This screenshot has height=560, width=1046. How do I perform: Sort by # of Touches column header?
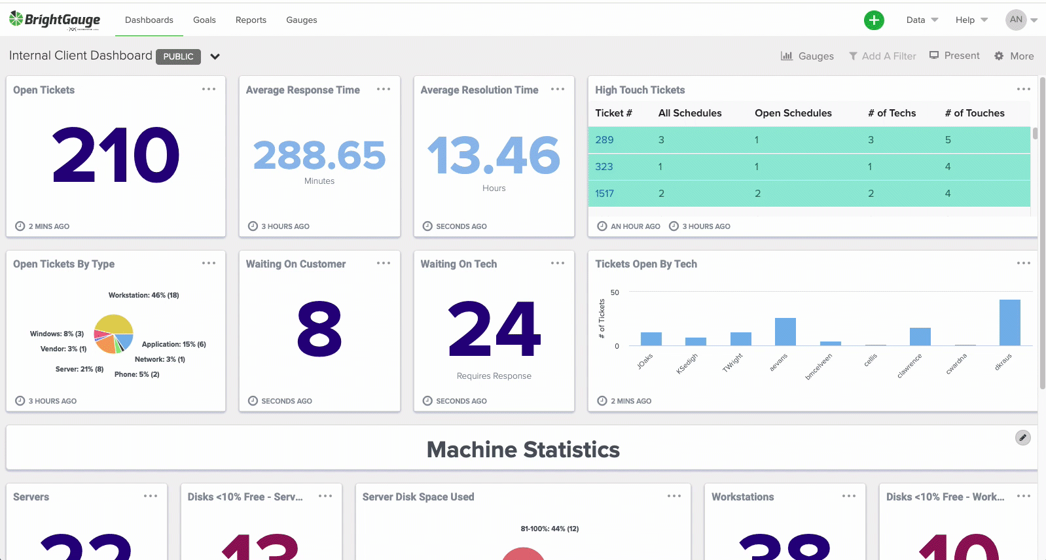(x=975, y=113)
